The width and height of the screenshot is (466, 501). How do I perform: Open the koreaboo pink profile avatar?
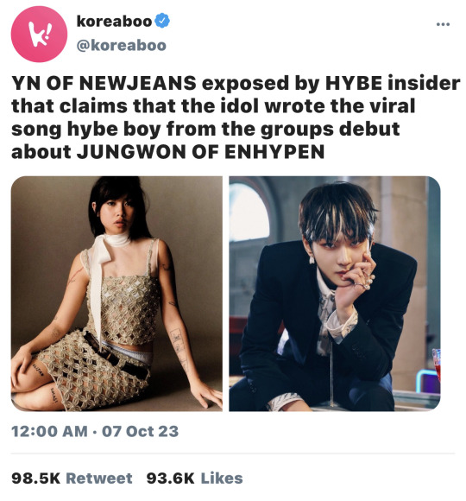pos(39,34)
